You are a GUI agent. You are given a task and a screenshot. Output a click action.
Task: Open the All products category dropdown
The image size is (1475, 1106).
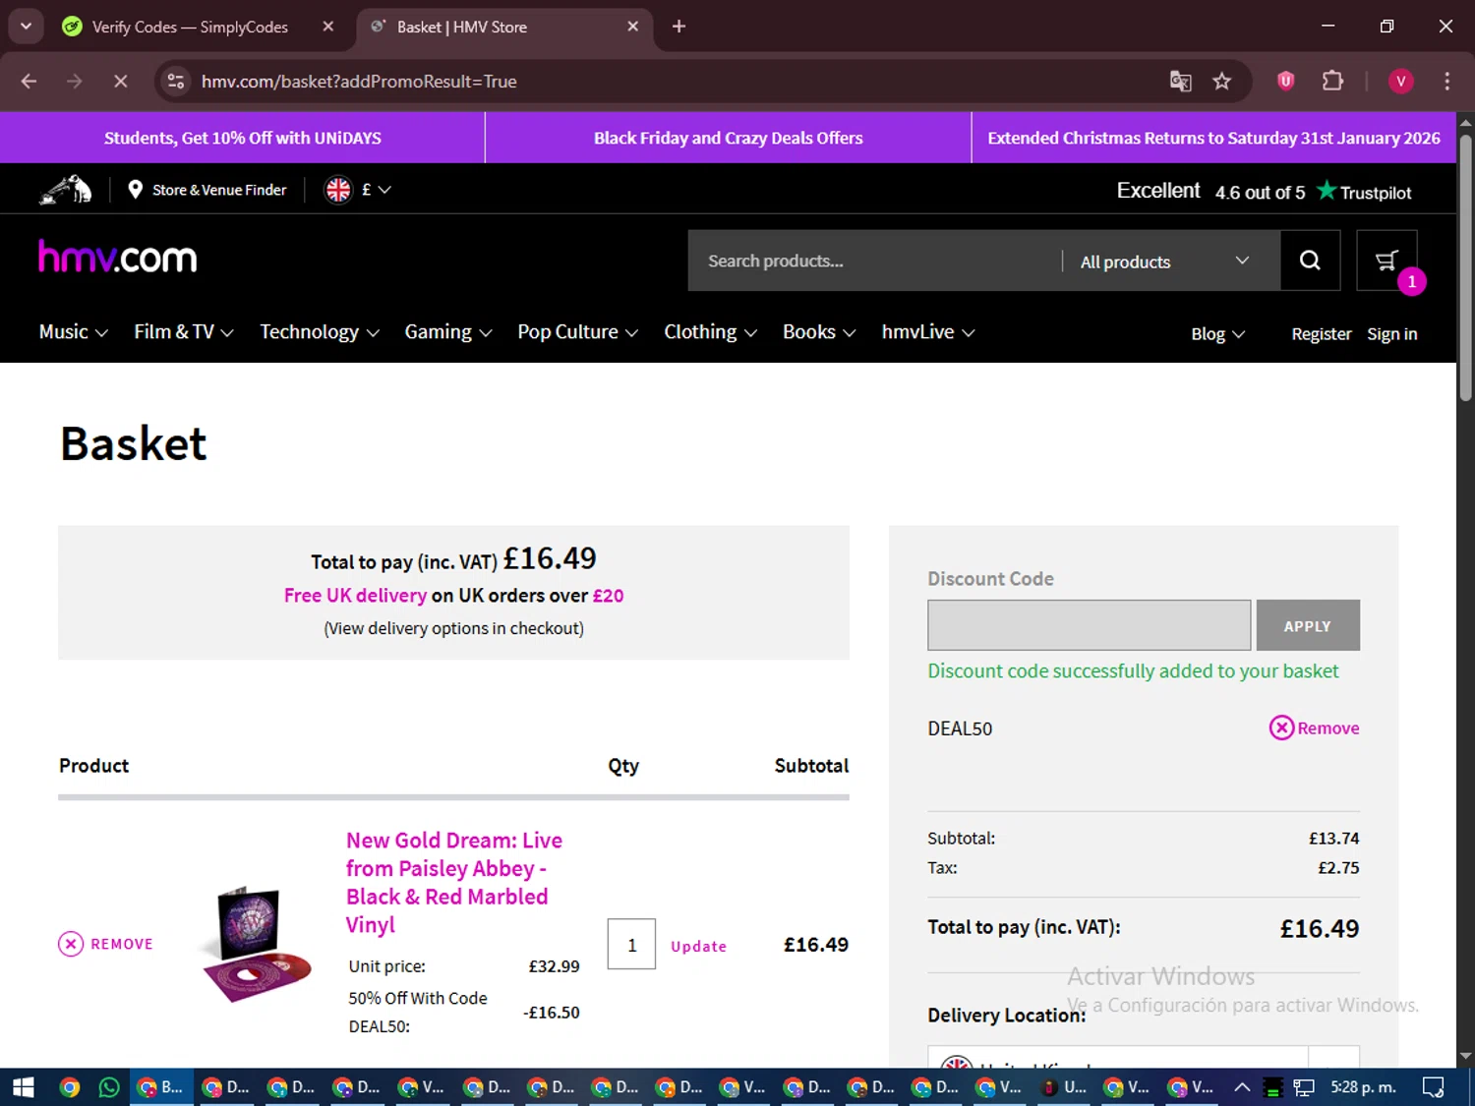(1165, 262)
